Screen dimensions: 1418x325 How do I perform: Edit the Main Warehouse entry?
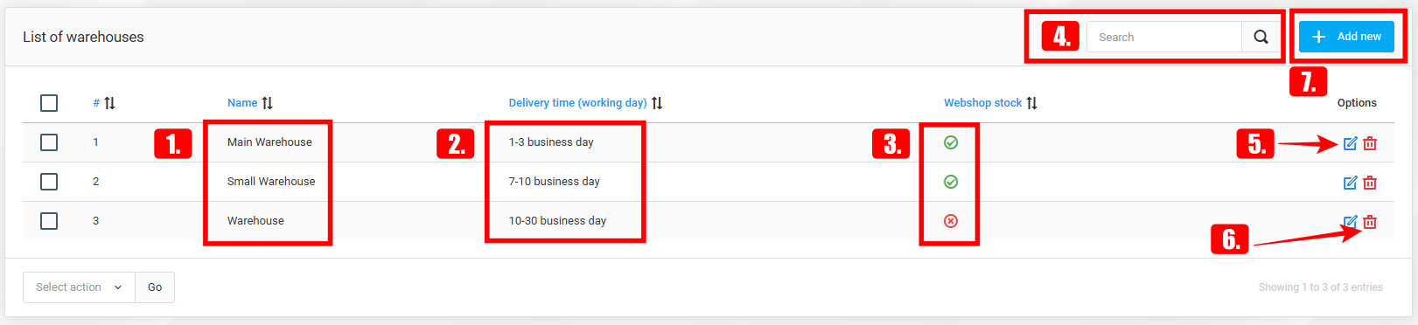coord(1350,143)
